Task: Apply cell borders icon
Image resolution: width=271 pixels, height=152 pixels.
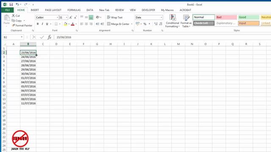Action: pyautogui.click(x=56, y=24)
